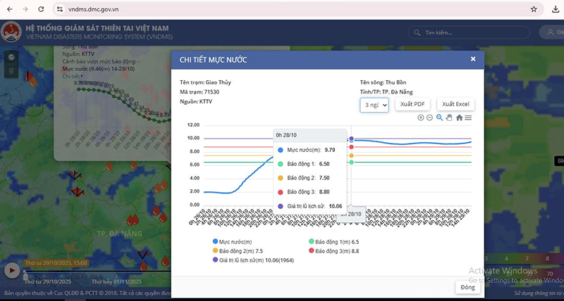This screenshot has width=564, height=301.
Task: Toggle Mực nước(m) series in legend
Action: point(236,241)
